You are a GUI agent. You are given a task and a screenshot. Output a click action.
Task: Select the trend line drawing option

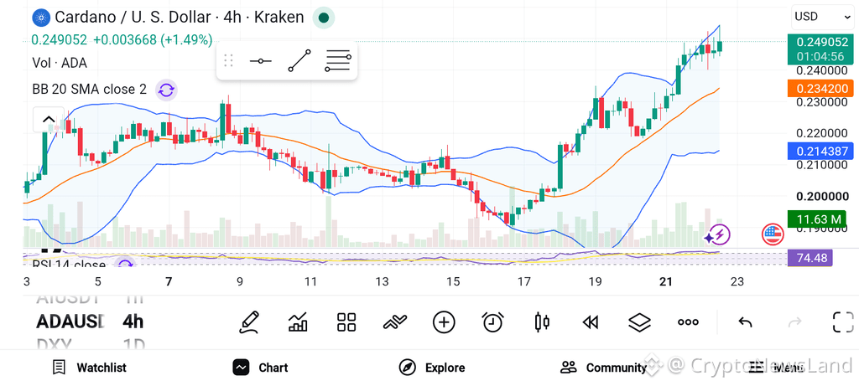tap(299, 60)
